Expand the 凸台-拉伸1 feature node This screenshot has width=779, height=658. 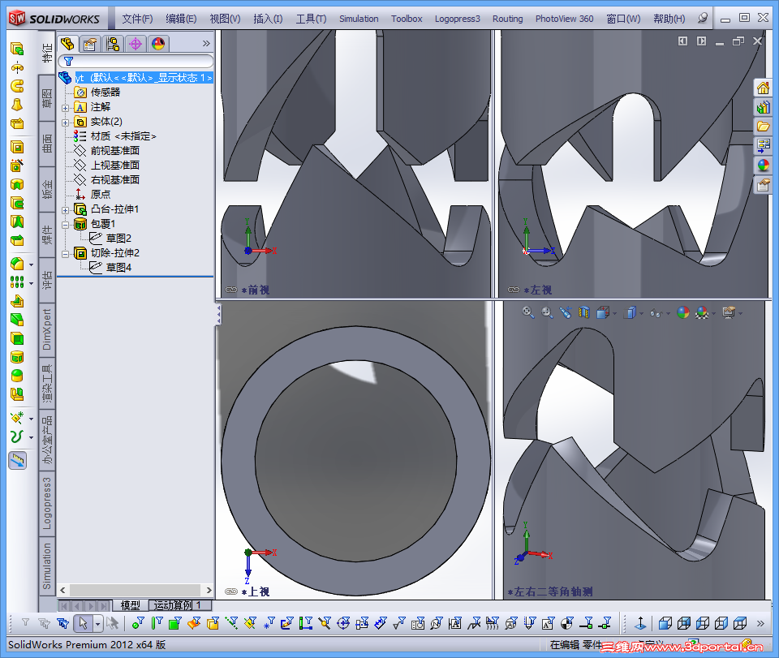(65, 210)
